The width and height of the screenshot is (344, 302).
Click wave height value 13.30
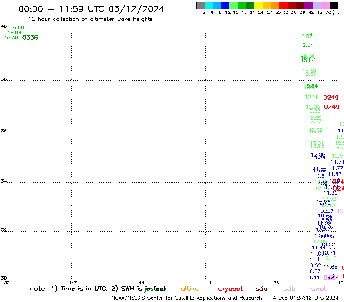pos(313,112)
